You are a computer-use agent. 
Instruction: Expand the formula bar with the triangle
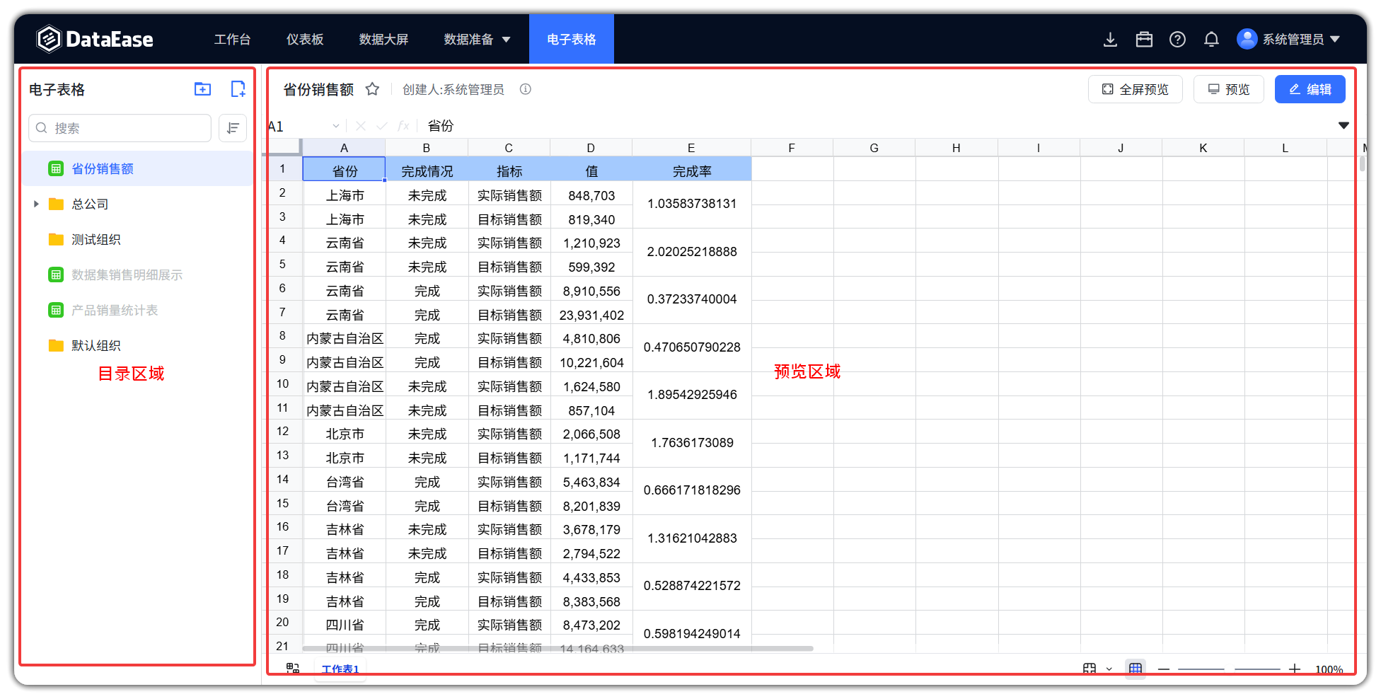click(1344, 126)
